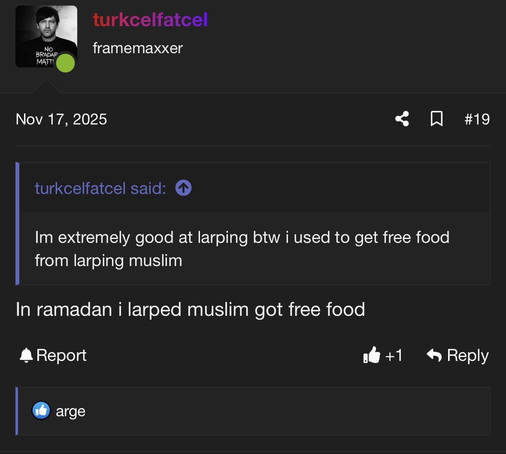Click the curved reply arrow icon

[434, 355]
